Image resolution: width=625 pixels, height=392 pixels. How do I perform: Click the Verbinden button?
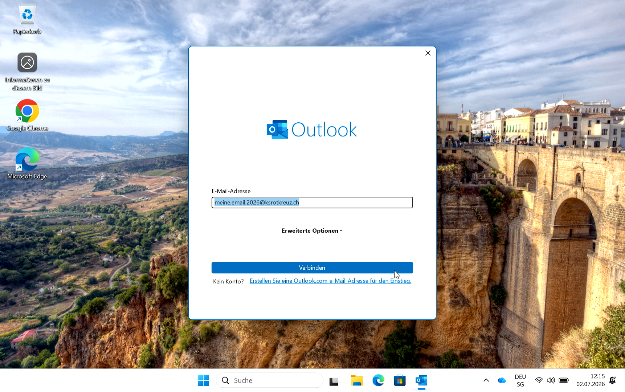point(312,268)
